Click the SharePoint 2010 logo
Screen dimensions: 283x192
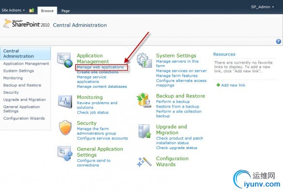pos(26,24)
